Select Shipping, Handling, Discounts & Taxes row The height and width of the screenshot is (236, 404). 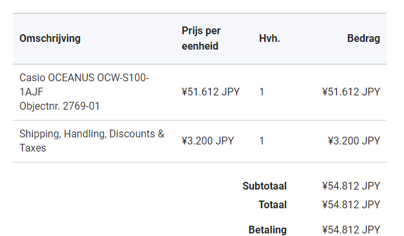(x=200, y=141)
